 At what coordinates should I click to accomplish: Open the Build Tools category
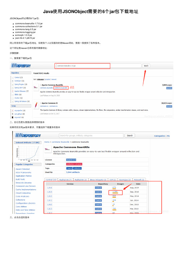point(20,179)
